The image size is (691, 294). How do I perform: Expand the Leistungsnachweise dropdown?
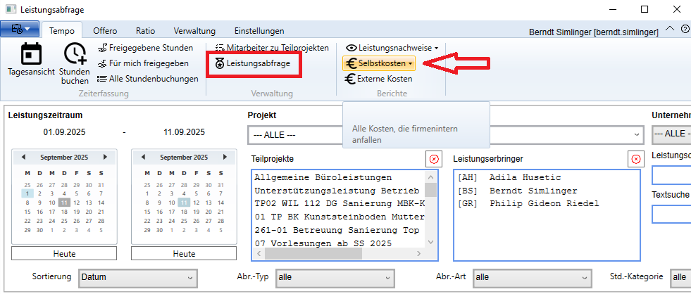pyautogui.click(x=392, y=48)
